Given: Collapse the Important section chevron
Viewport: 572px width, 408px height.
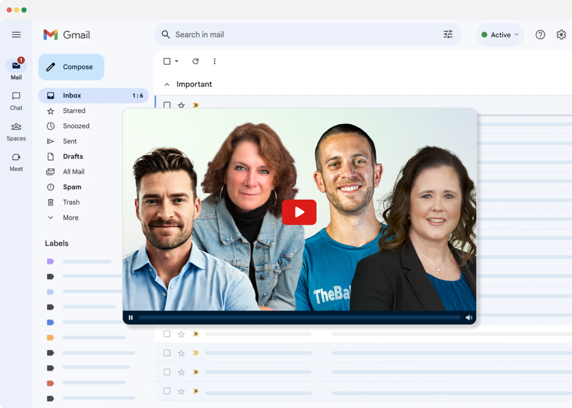Looking at the screenshot, I should [167, 84].
